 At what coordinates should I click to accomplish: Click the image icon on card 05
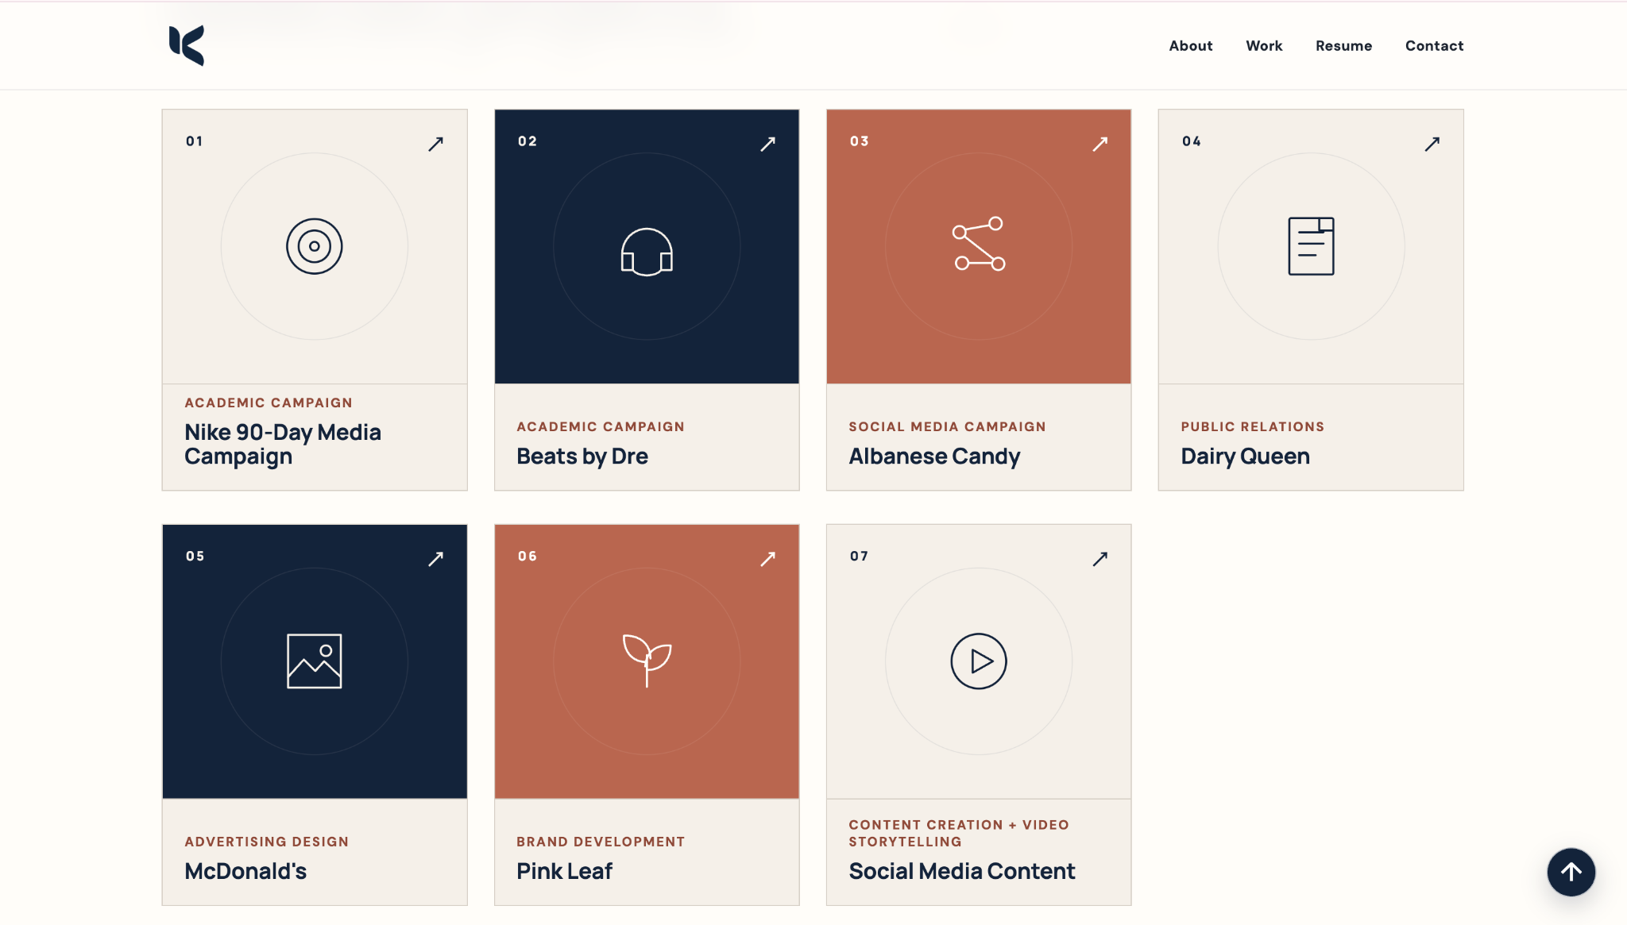click(x=315, y=661)
